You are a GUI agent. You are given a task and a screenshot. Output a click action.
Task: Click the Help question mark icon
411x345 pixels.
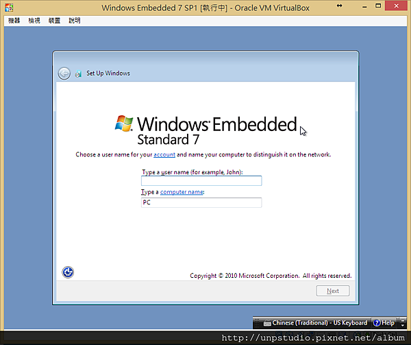pos(377,322)
